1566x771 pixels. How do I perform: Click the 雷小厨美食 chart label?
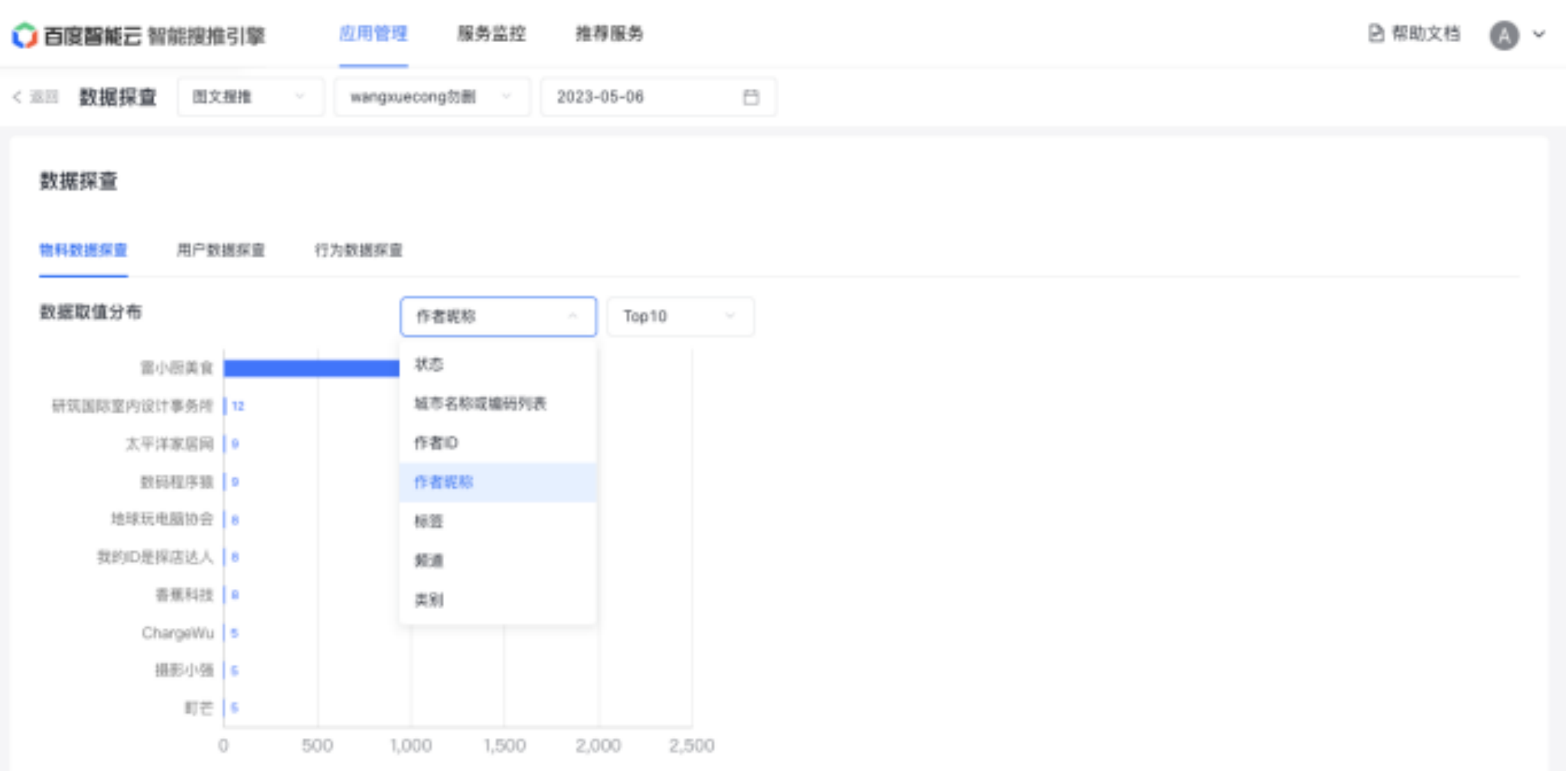tap(176, 367)
